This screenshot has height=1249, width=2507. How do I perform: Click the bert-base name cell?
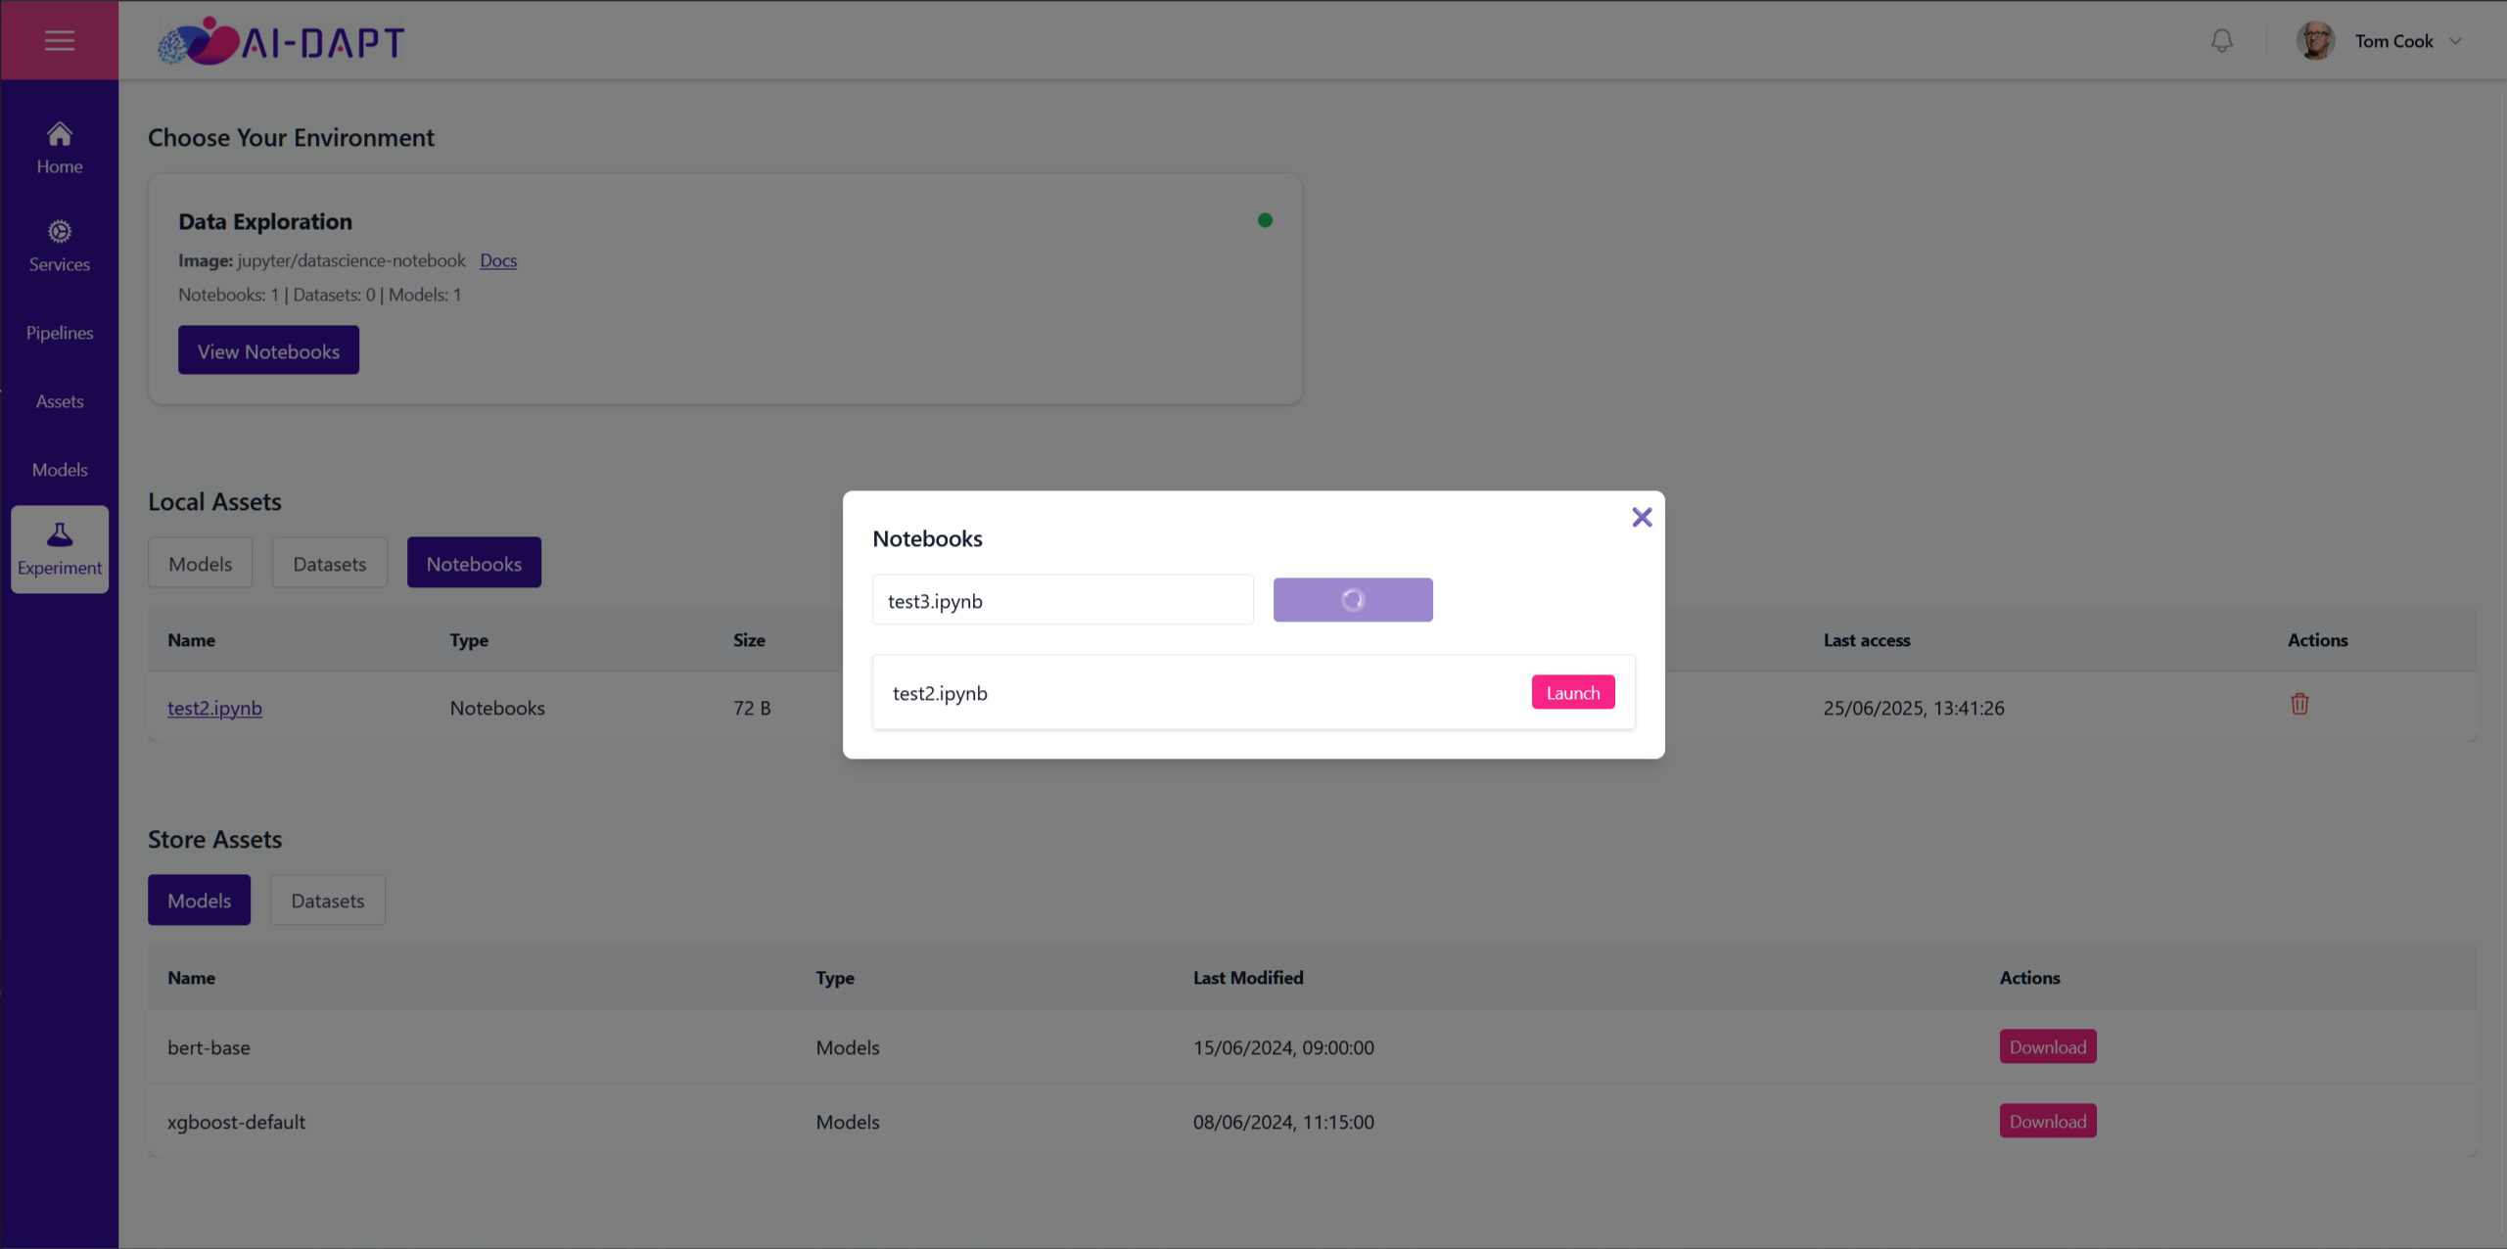[209, 1047]
